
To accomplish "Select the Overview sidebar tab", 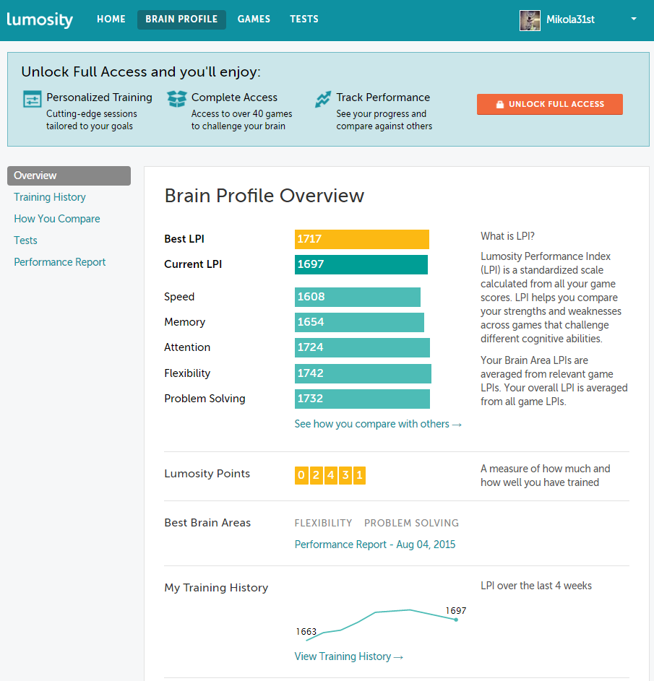I will click(x=69, y=175).
